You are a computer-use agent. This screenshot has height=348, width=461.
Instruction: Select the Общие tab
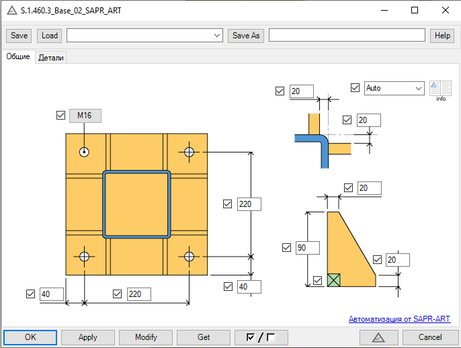point(18,56)
